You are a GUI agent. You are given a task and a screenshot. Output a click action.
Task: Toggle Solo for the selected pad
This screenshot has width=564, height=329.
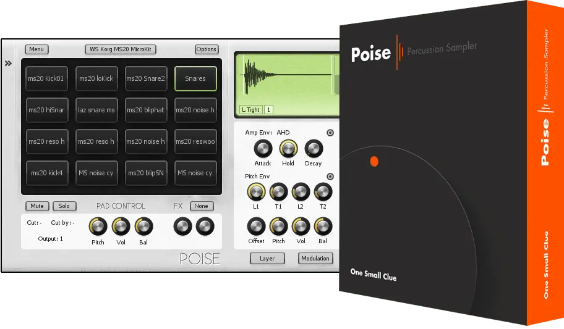point(64,206)
